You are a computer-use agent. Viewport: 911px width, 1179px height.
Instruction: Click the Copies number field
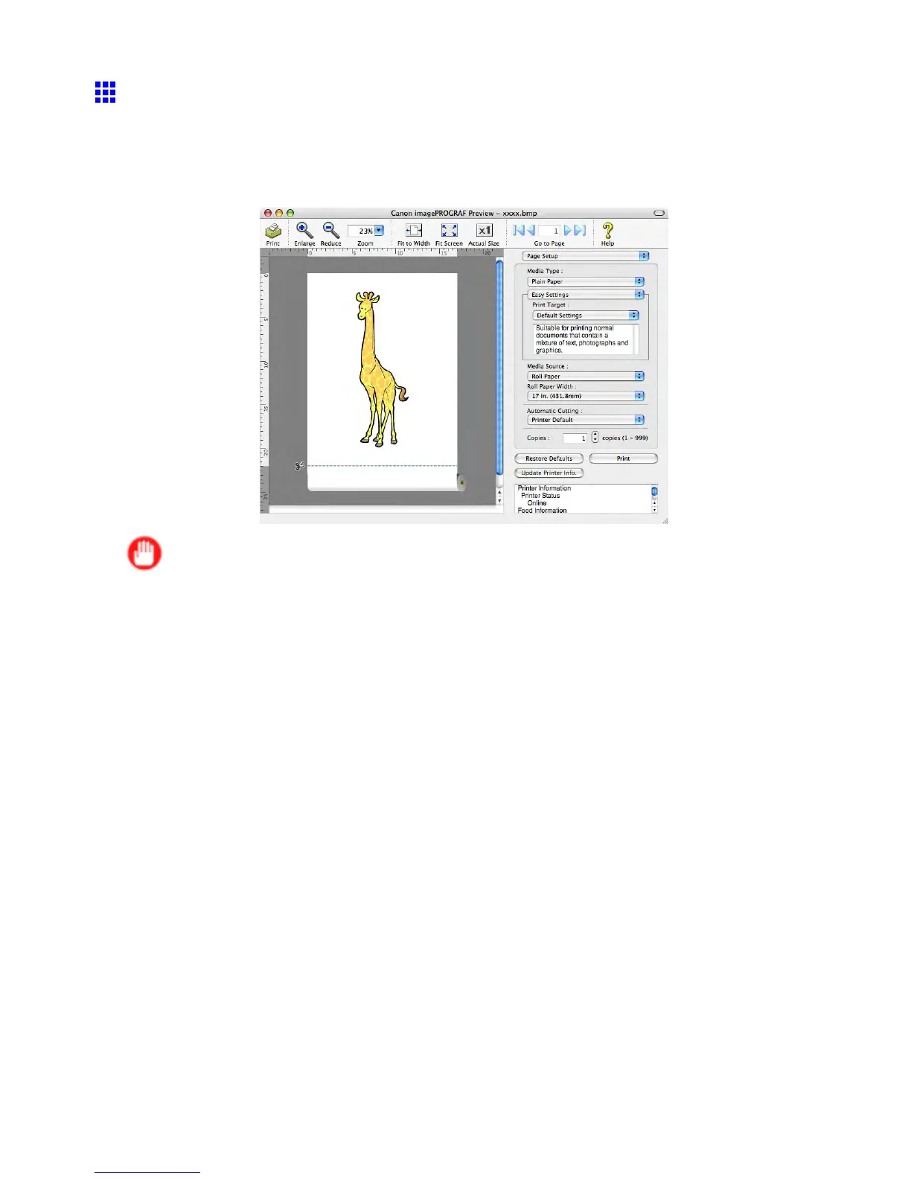(575, 438)
